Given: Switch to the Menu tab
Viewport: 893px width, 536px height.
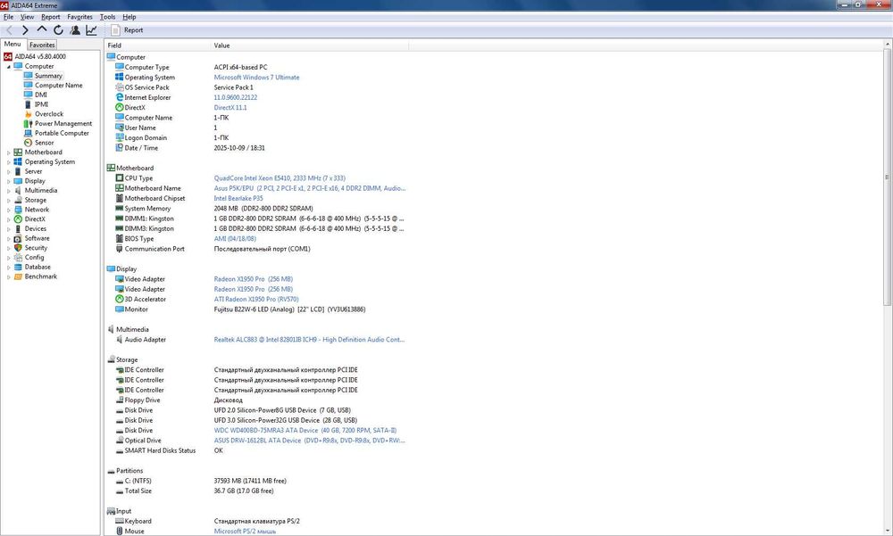Looking at the screenshot, I should (13, 45).
